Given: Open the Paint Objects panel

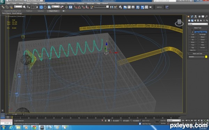Looking at the screenshot, I should 6,13.
